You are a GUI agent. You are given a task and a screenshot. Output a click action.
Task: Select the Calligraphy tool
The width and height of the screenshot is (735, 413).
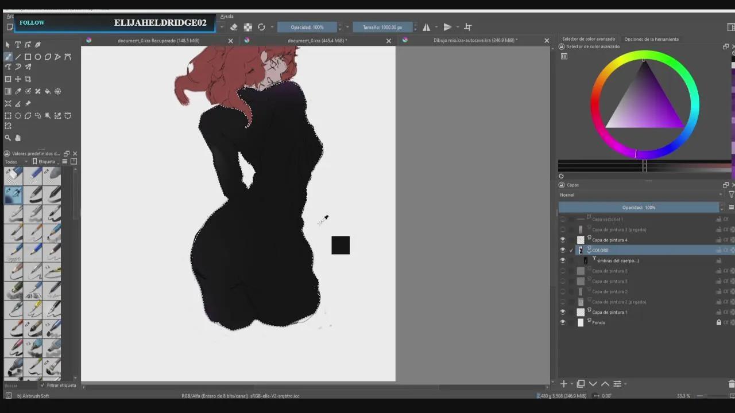[38, 45]
